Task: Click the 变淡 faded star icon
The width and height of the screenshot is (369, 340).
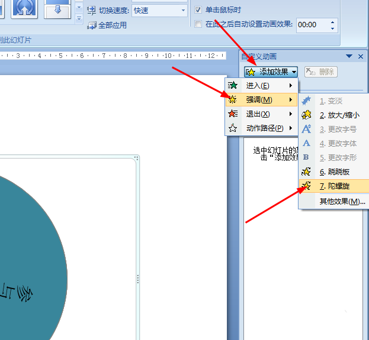Action: tap(306, 101)
